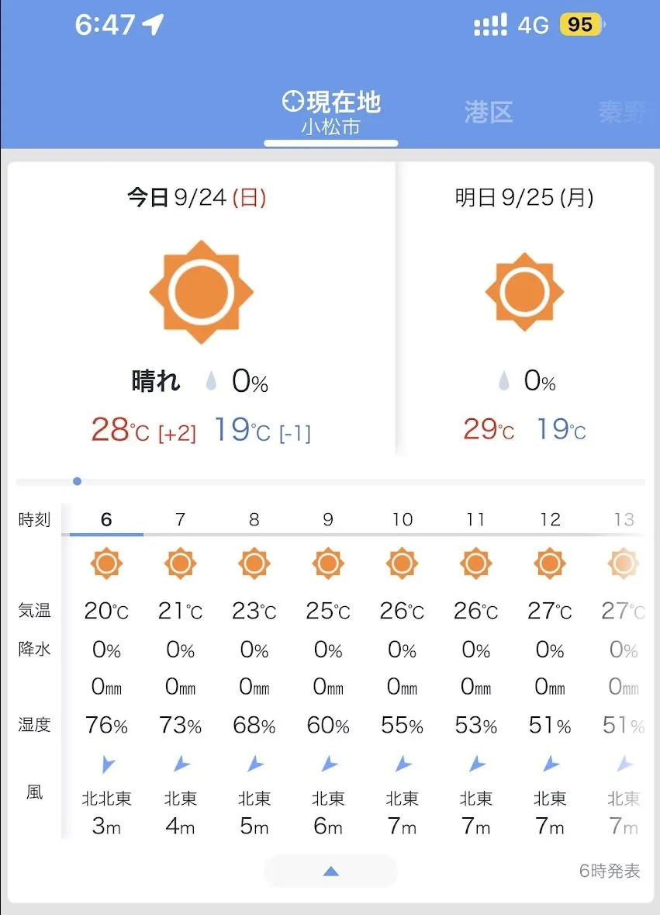Select the 6 o'clock hour column

pos(106,519)
